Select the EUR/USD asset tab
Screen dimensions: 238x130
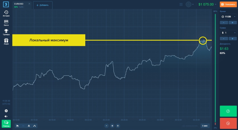[x=22, y=5]
